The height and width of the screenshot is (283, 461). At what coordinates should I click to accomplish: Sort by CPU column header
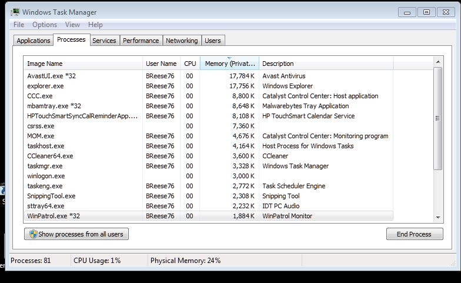tap(190, 64)
